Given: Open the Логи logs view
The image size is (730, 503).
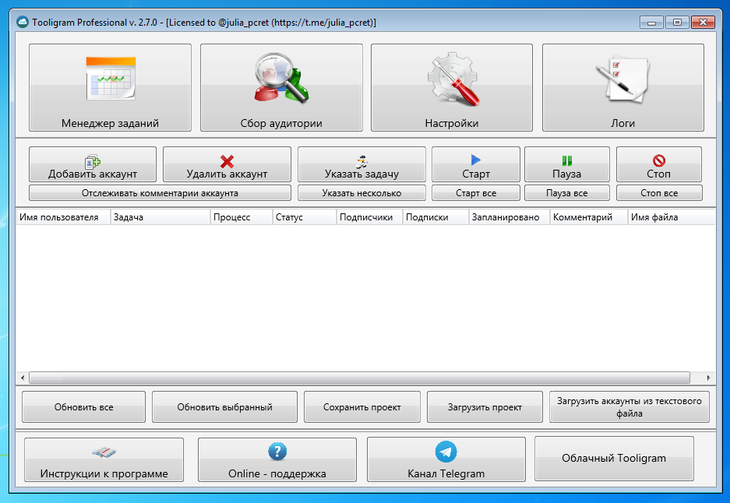Looking at the screenshot, I should 623,87.
